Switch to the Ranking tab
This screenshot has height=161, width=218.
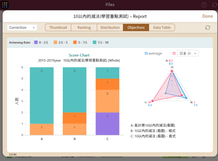84,28
